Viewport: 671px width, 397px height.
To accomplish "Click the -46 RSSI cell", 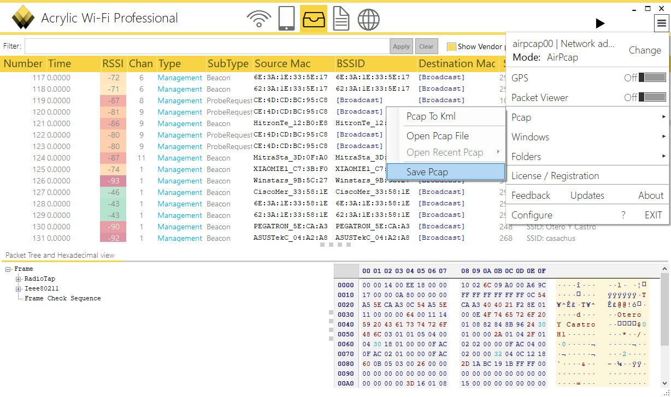I will pyautogui.click(x=113, y=192).
